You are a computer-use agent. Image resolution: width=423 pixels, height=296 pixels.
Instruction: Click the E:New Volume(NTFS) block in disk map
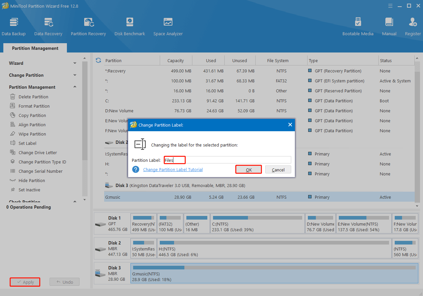coord(363,223)
